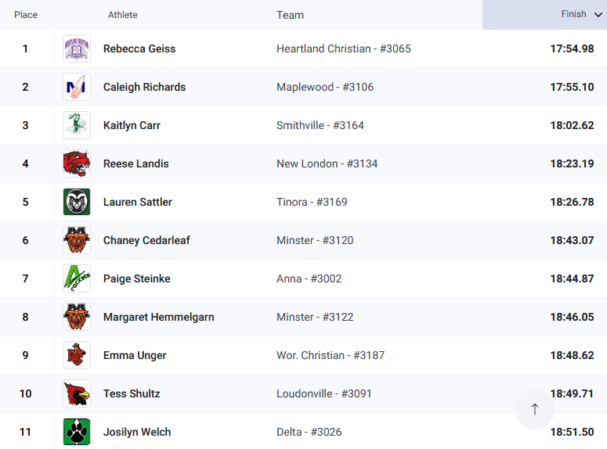This screenshot has height=449, width=607.
Task: Open Emma Unger athlete profile
Action: (x=134, y=355)
